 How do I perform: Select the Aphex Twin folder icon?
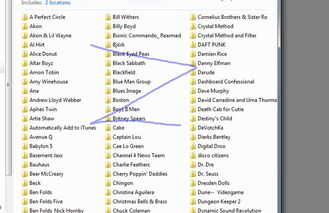tap(25, 109)
